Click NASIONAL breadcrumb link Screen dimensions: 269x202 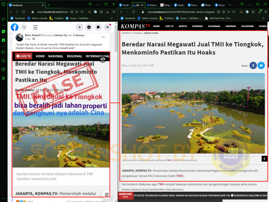click(x=138, y=33)
